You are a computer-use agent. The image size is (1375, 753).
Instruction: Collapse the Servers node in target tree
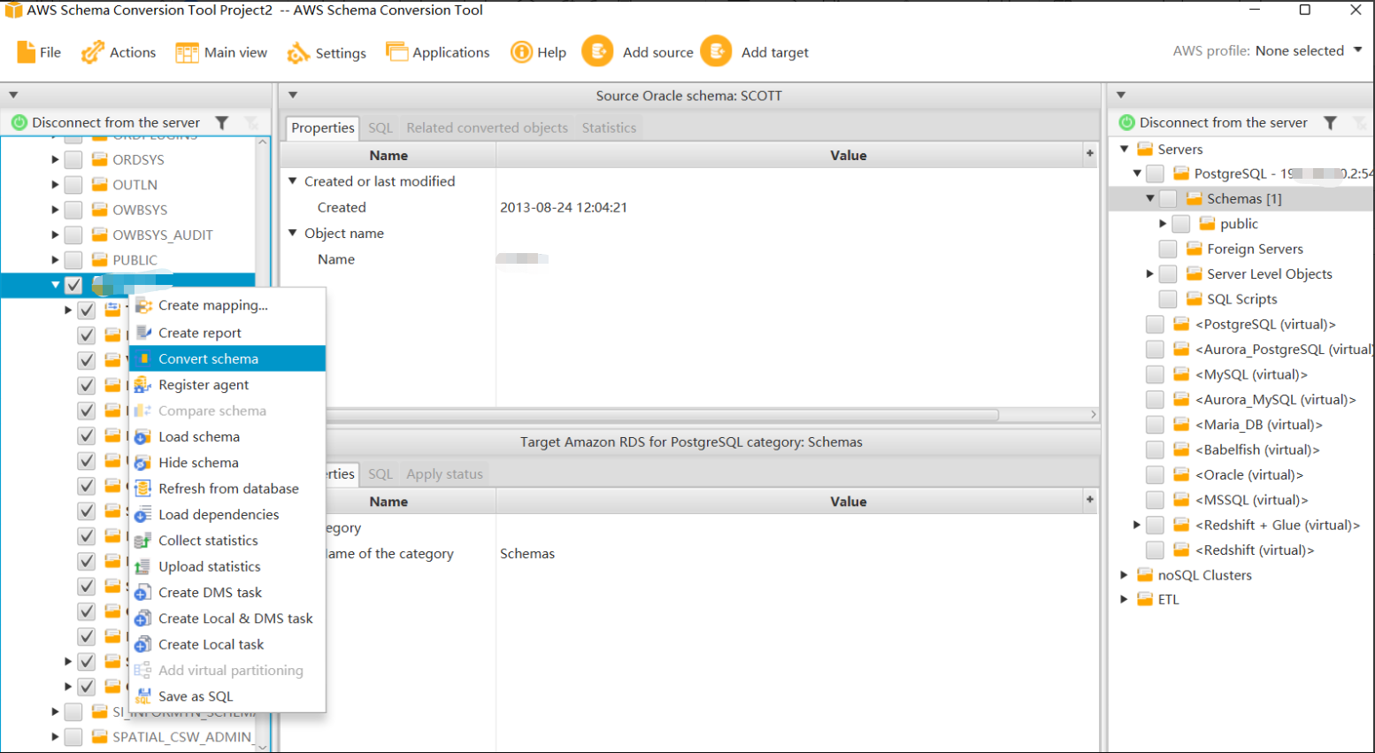1125,149
